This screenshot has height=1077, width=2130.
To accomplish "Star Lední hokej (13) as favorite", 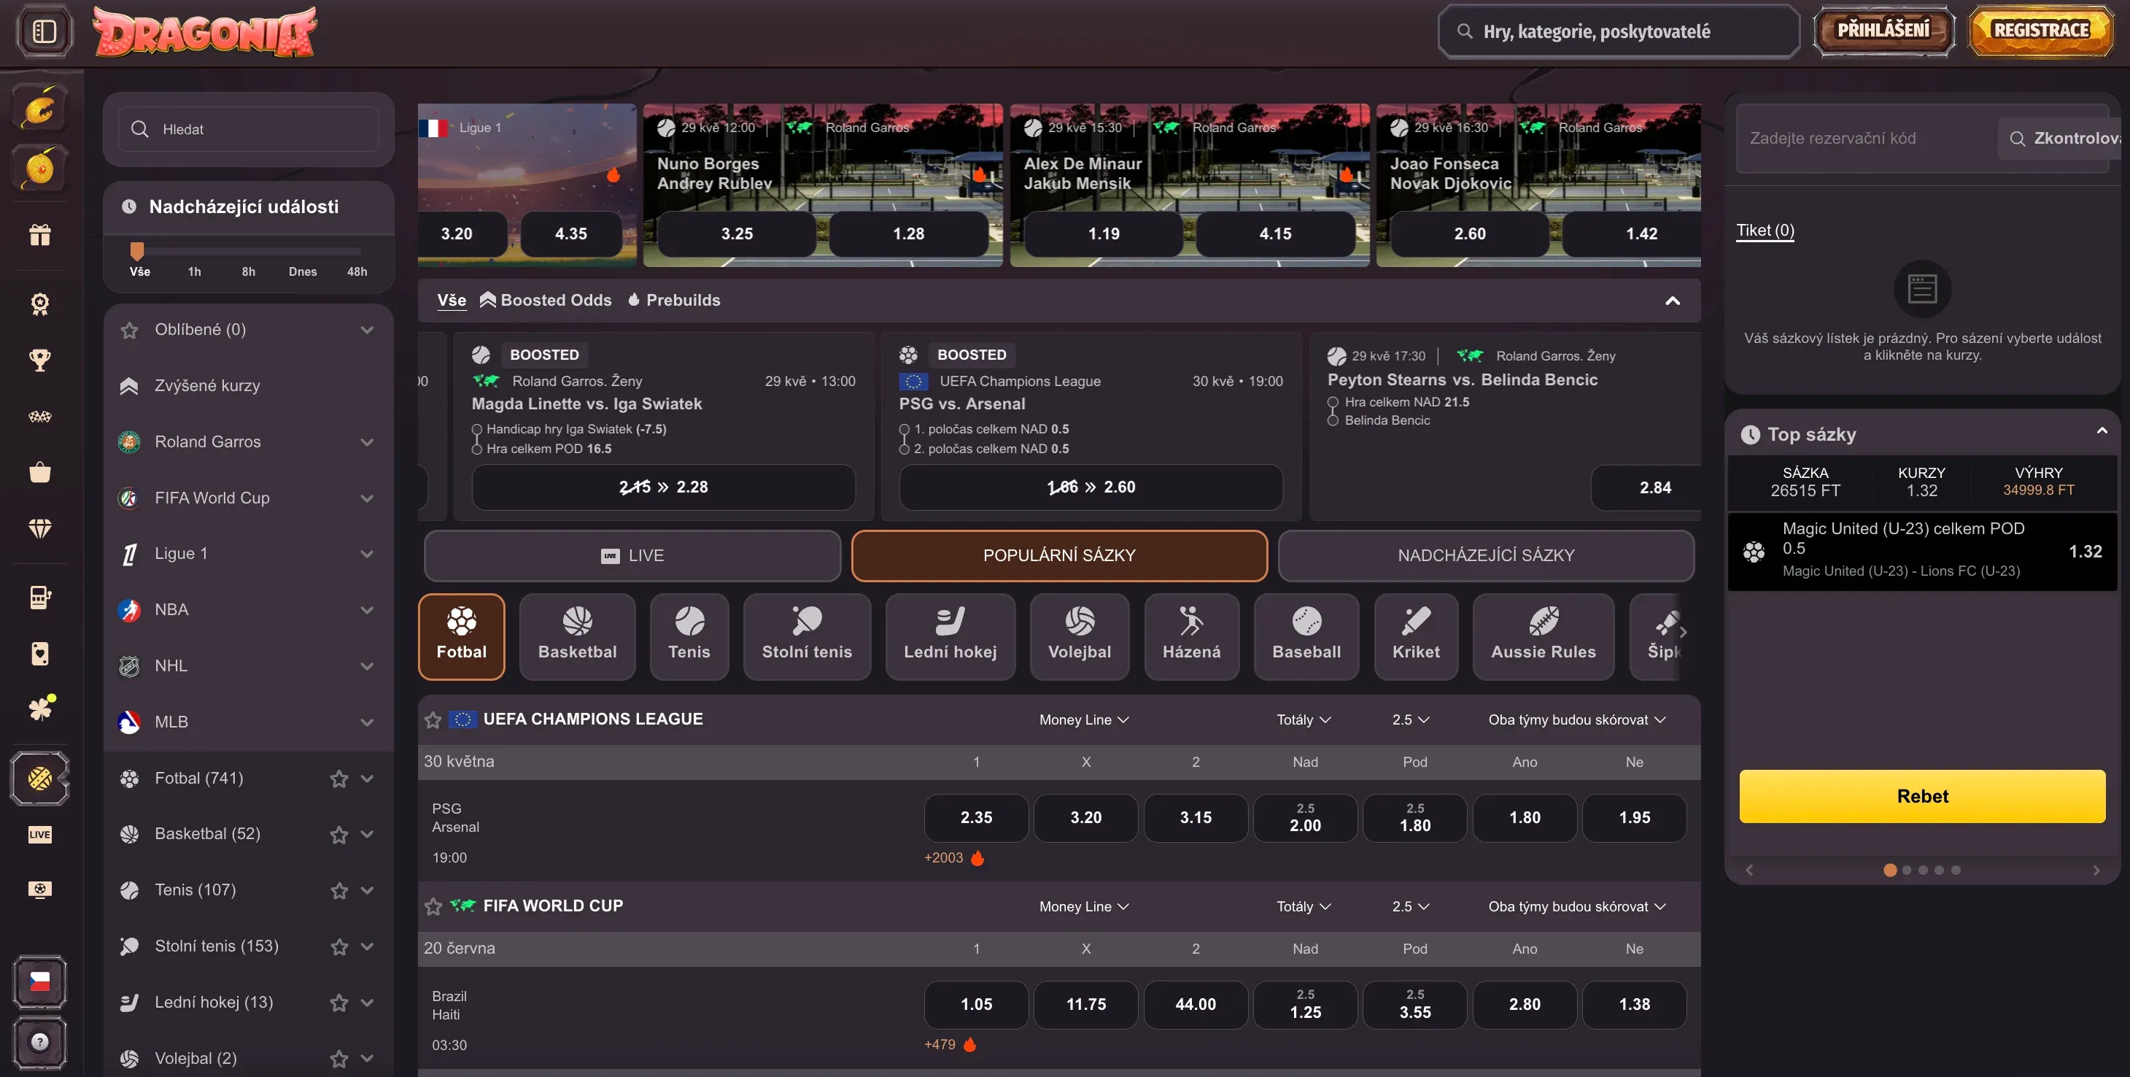I will coord(339,1003).
